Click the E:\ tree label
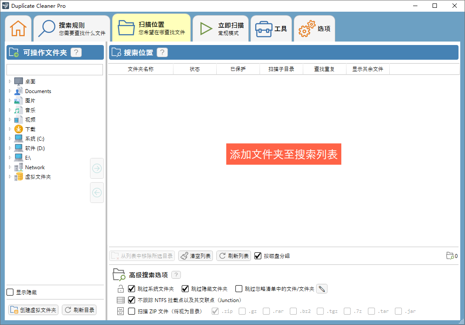The image size is (465, 325). coord(28,158)
